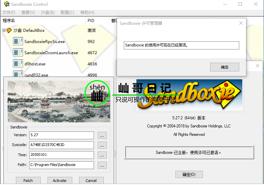Open the 帮助(H) menu

click(87, 13)
